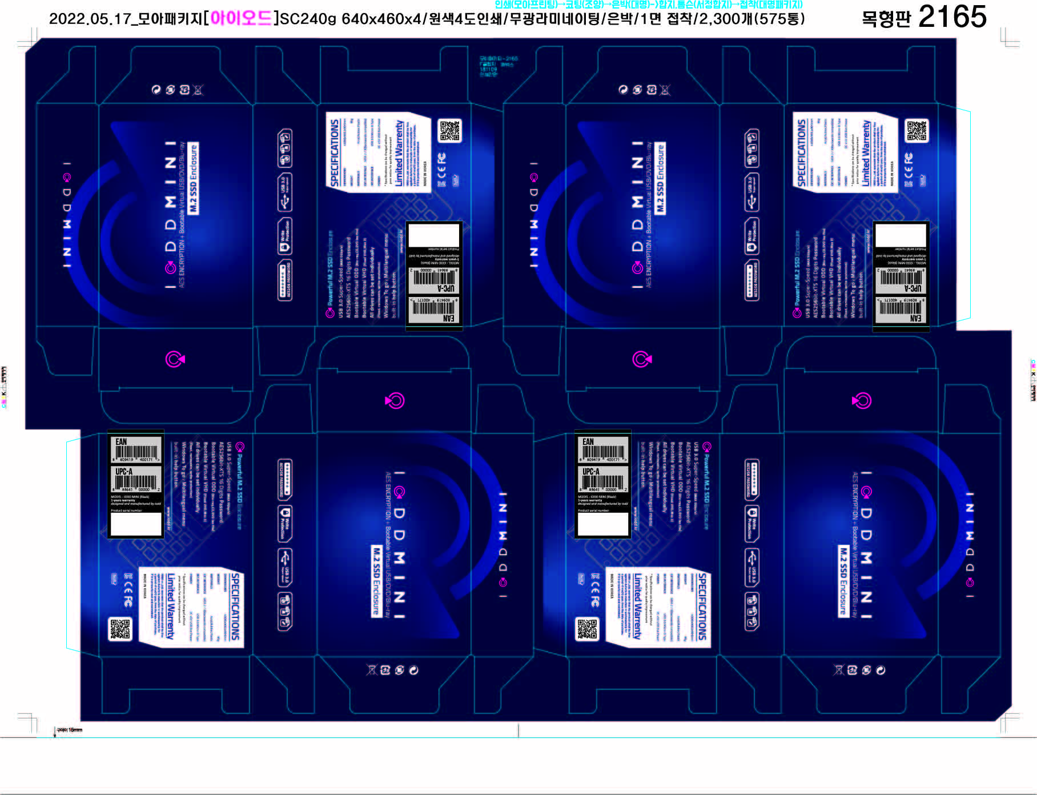Click the www.iodd.kr link in the lower-left layout
1037x795 pixels.
point(168,519)
